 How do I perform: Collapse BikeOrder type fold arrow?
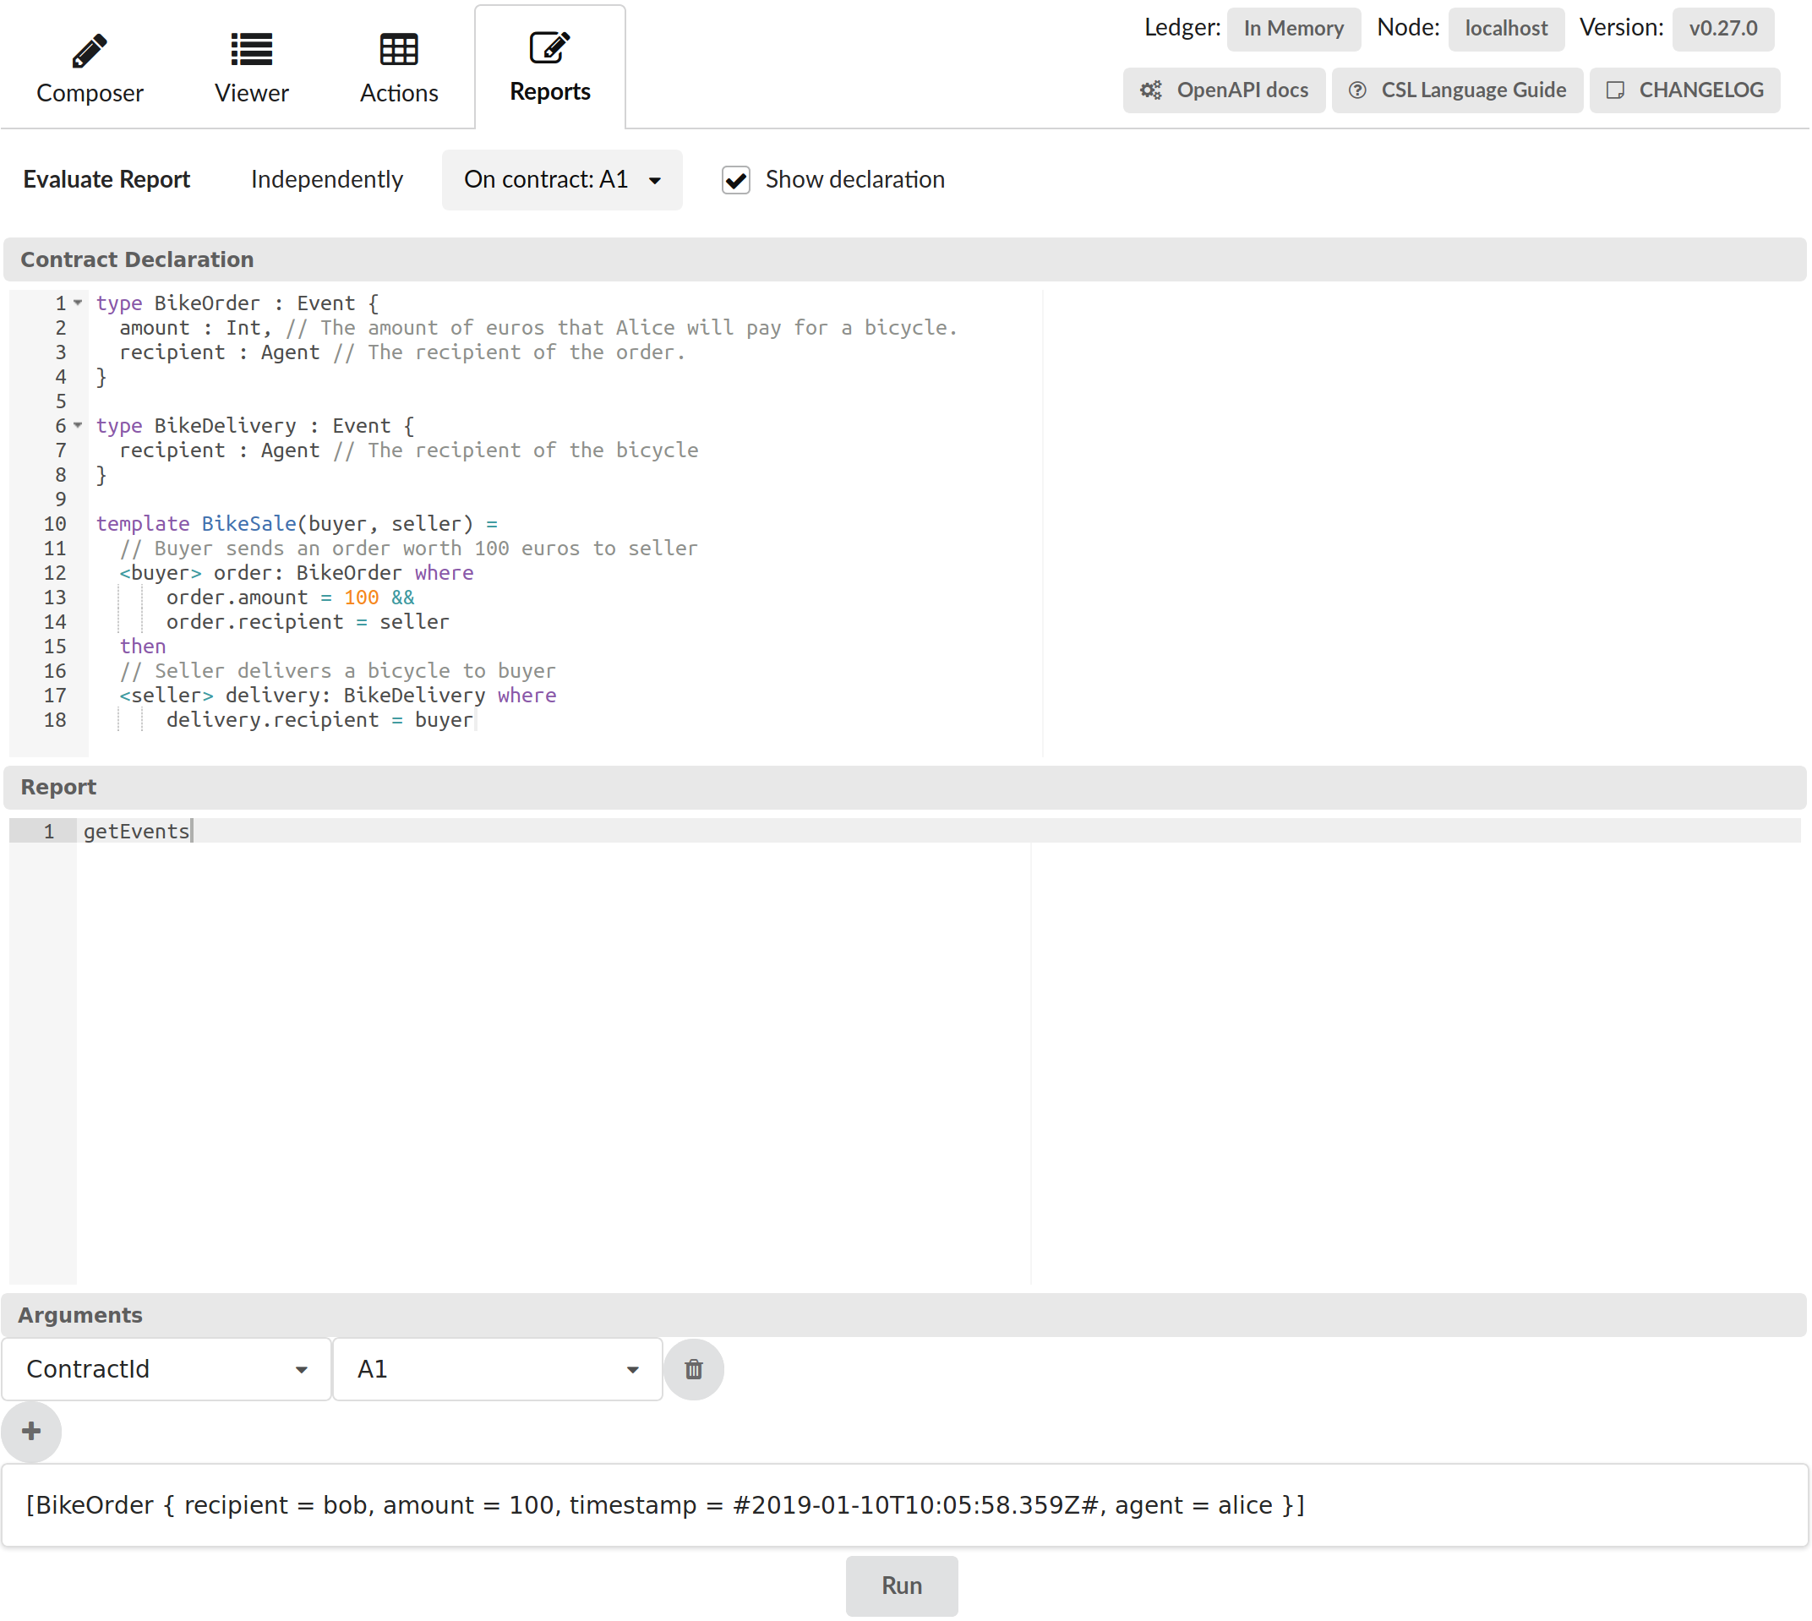79,303
